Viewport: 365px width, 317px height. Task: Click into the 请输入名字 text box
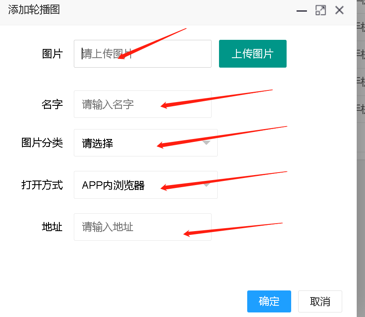(x=142, y=104)
